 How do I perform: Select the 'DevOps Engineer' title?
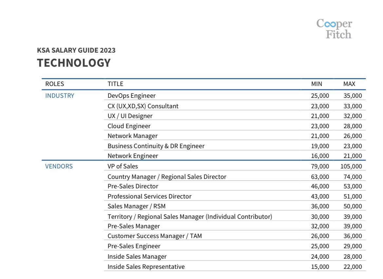click(x=132, y=96)
